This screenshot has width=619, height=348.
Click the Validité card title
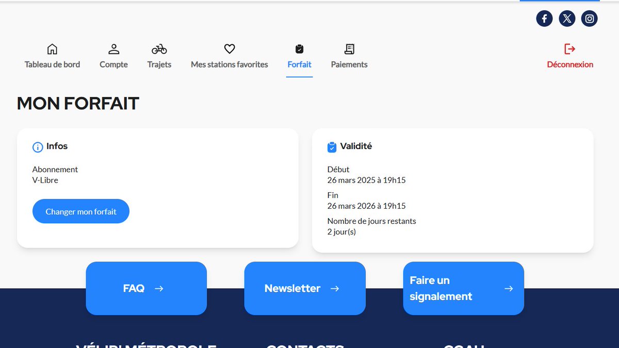pyautogui.click(x=356, y=146)
